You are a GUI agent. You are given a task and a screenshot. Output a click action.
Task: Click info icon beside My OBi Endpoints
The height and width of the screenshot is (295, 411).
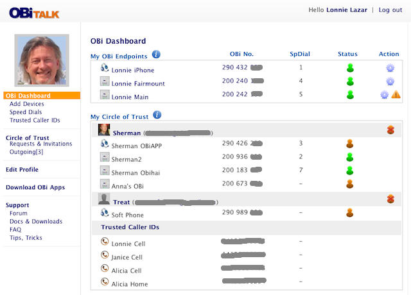coord(156,55)
